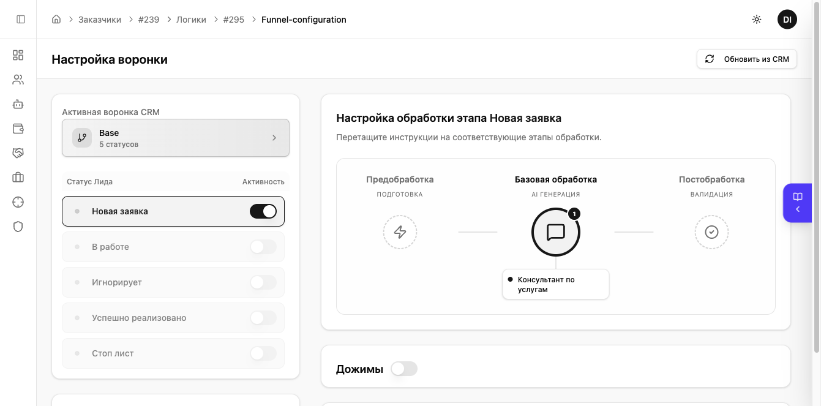This screenshot has width=821, height=406.
Task: Expand the purple guide side panel
Action: (x=798, y=203)
